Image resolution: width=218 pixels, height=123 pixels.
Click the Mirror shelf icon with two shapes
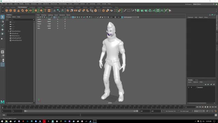76,11
